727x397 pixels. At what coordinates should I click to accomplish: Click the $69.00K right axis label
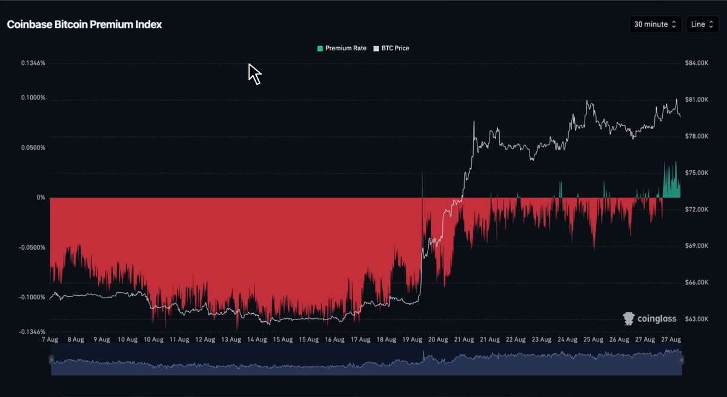pyautogui.click(x=697, y=246)
